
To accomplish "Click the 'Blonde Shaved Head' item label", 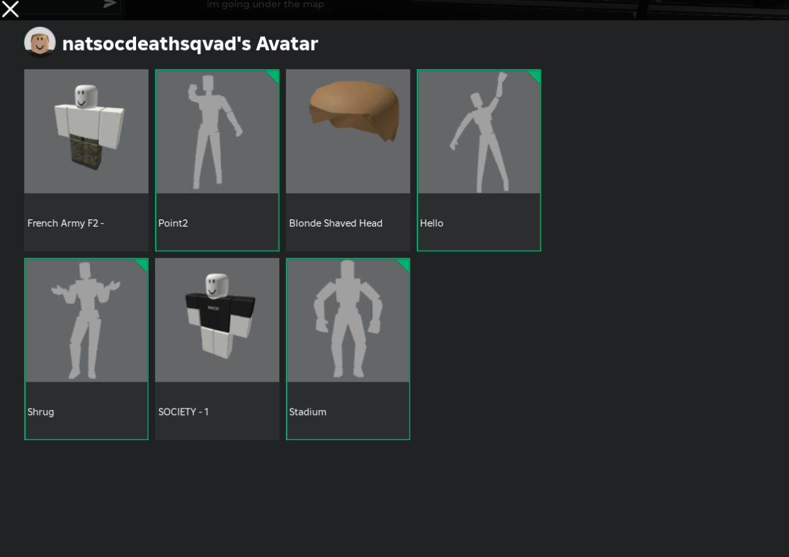I will 335,223.
